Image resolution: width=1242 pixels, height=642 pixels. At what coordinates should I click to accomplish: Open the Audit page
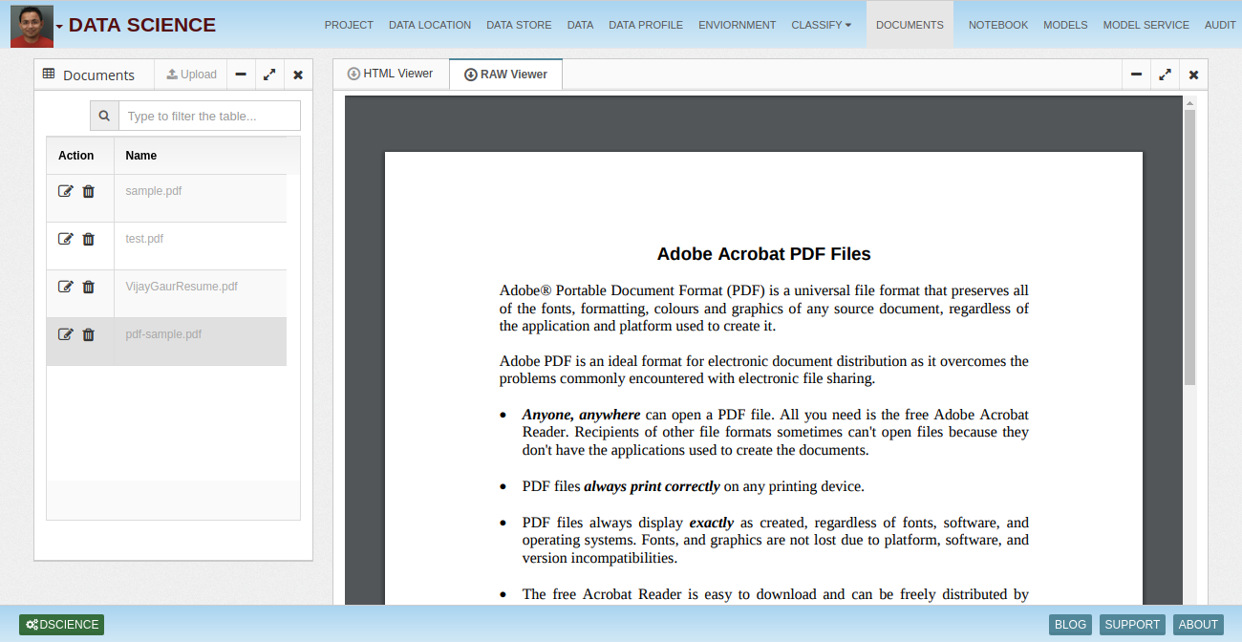(1220, 25)
